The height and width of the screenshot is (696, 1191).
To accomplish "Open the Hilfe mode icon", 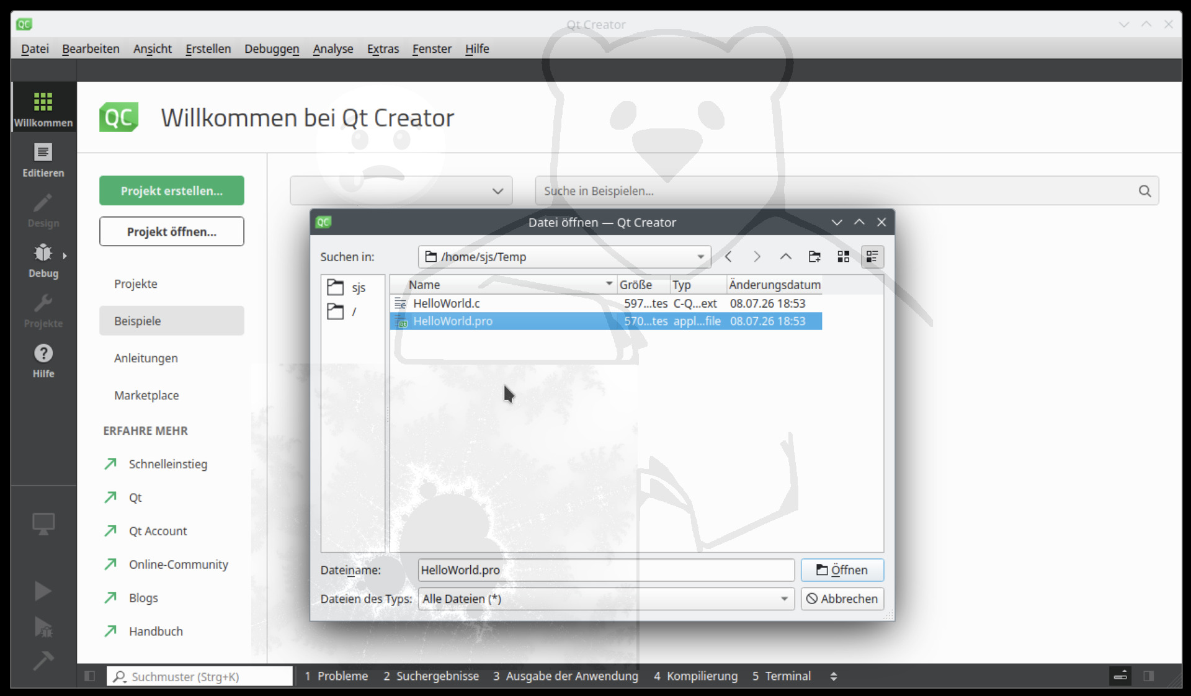I will coord(43,361).
